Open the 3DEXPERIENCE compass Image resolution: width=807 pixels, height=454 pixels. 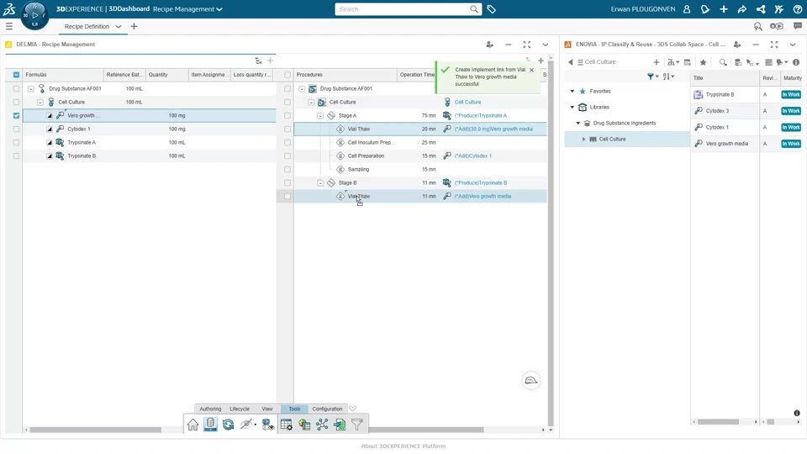point(34,15)
